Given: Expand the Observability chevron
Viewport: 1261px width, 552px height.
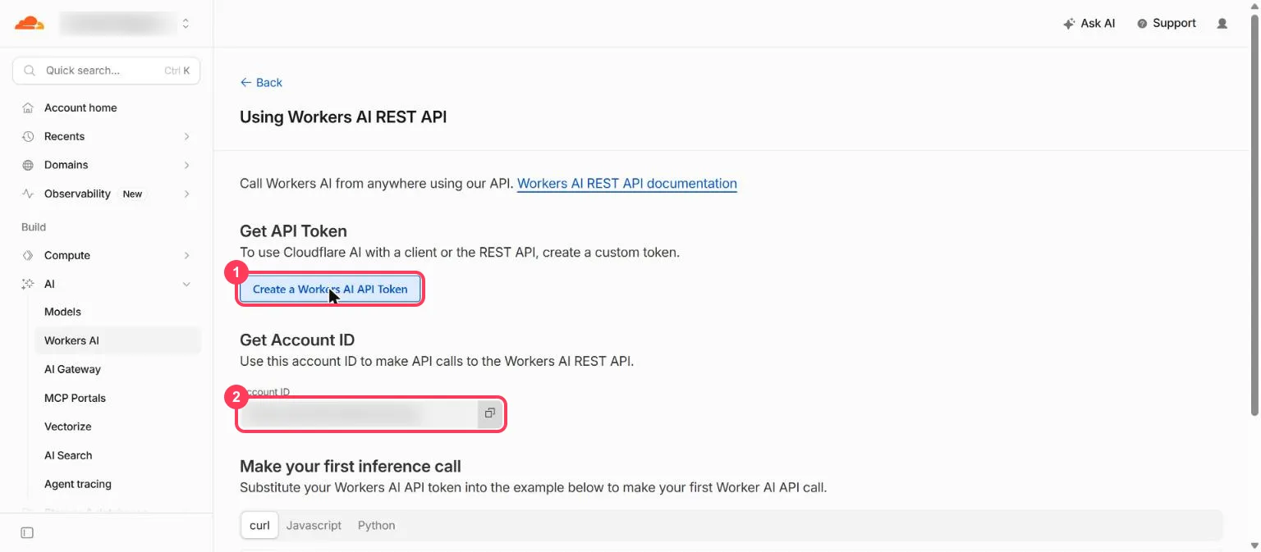Looking at the screenshot, I should pos(186,194).
